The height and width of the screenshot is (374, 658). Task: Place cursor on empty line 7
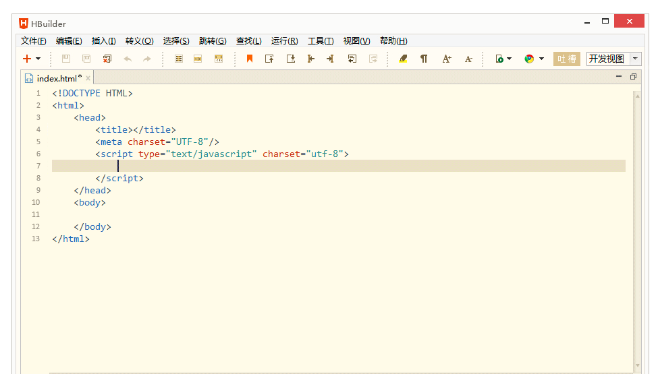(339, 166)
